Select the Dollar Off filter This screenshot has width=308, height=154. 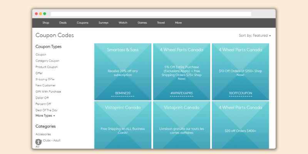coord(42,98)
